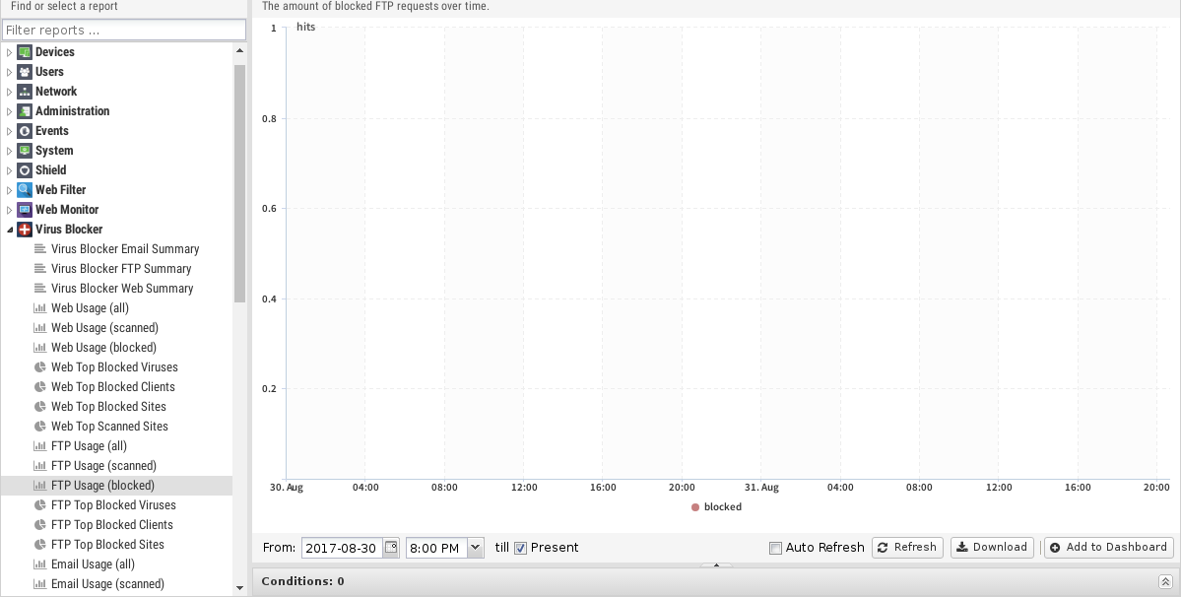Click the Network category icon
1181x597 pixels.
pos(24,91)
